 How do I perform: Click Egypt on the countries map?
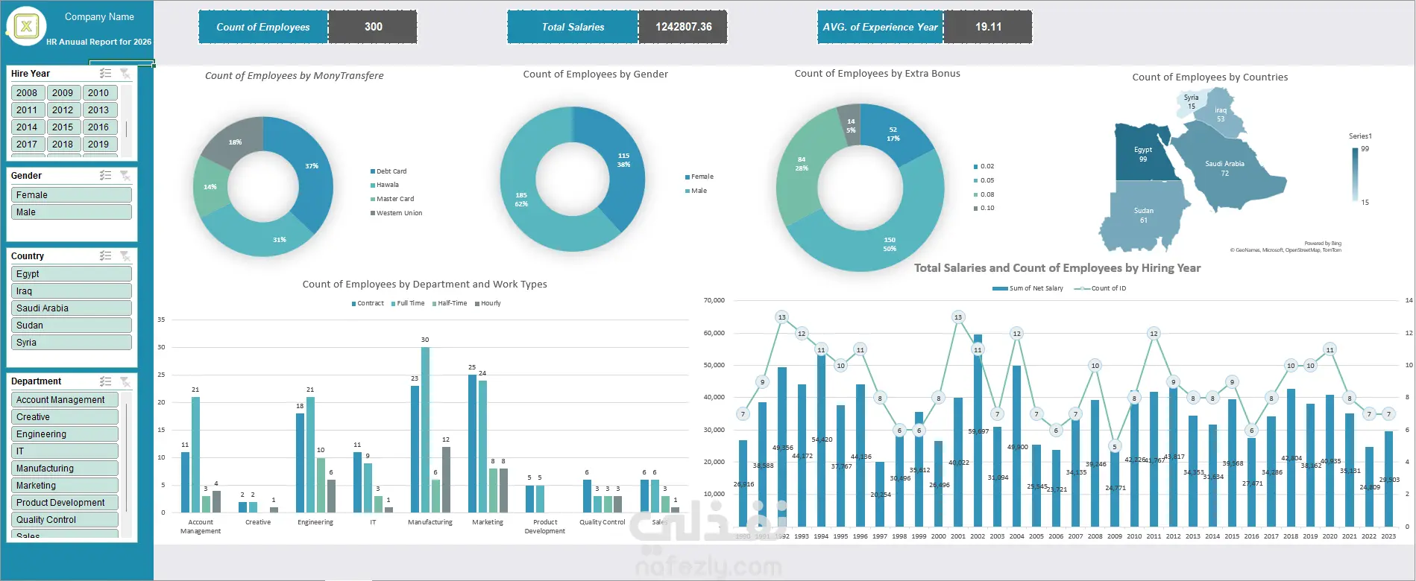pos(1142,153)
